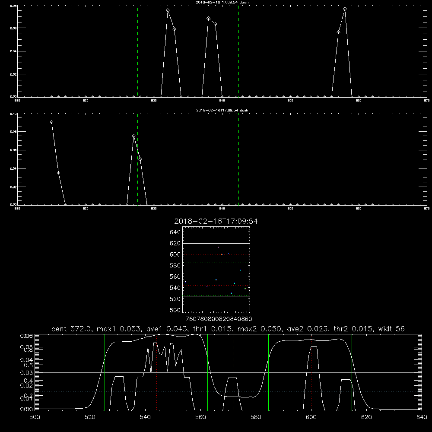The image size is (432, 432).
Task: Click the green vertical line near 562 in bottom plot
Action: pos(207,372)
